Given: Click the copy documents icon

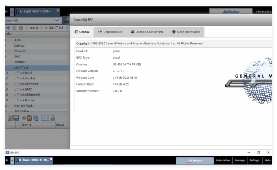Looking at the screenshot, I should coord(36,118).
